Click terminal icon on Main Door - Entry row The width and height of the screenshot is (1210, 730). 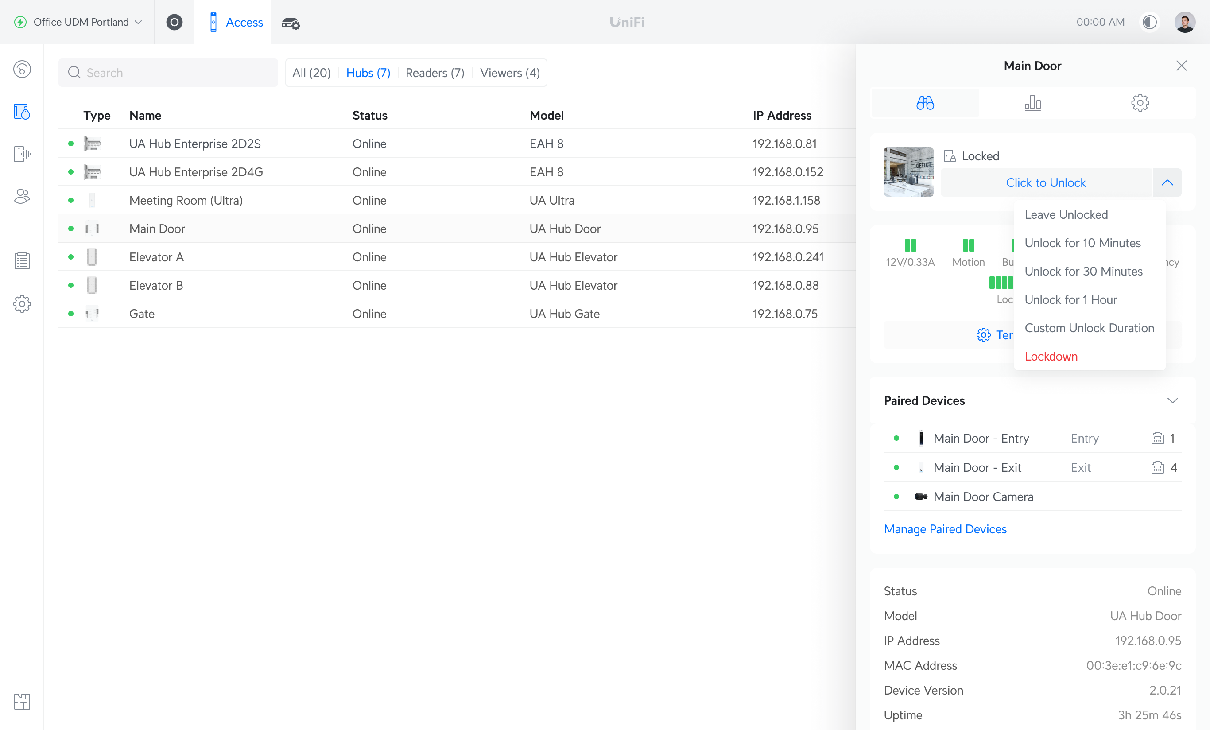tap(1157, 438)
